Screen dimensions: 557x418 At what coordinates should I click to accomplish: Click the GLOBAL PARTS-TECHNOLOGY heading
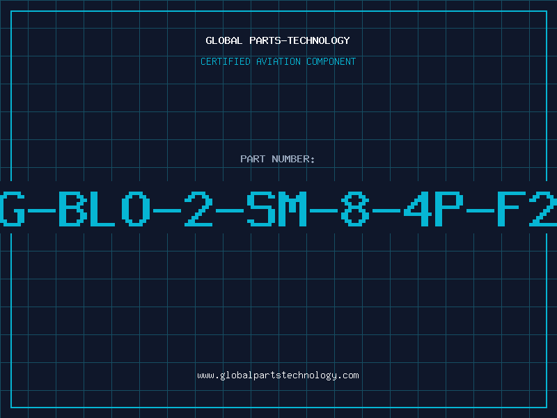(278, 40)
